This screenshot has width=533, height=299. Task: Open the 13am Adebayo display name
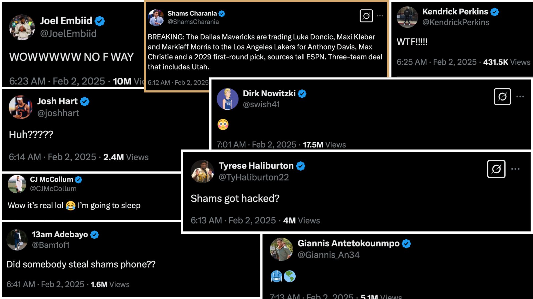[60, 234]
